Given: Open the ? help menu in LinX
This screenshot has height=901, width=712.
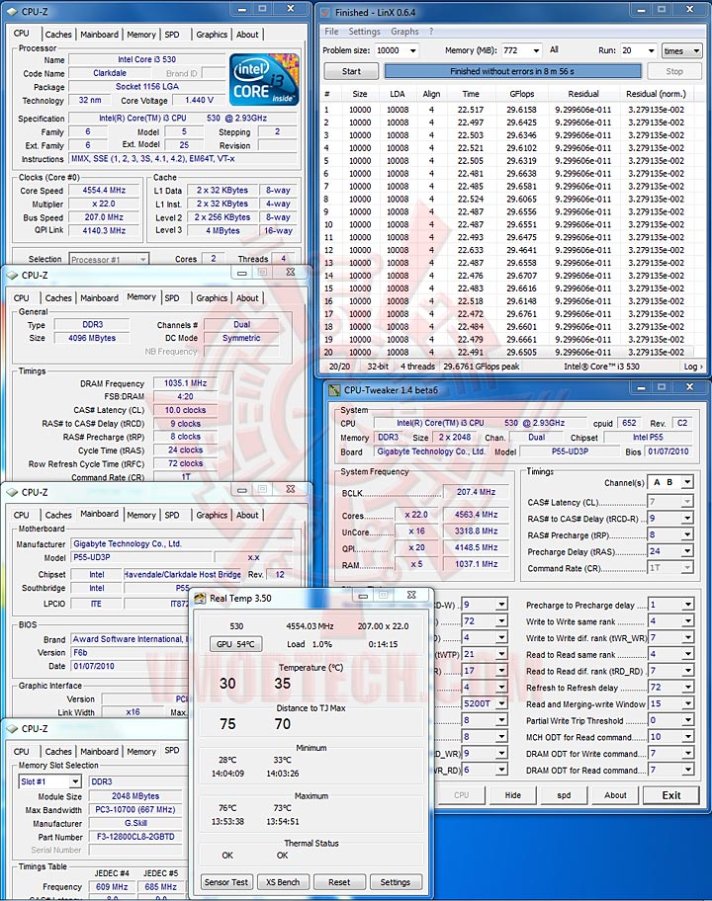Looking at the screenshot, I should (x=431, y=31).
